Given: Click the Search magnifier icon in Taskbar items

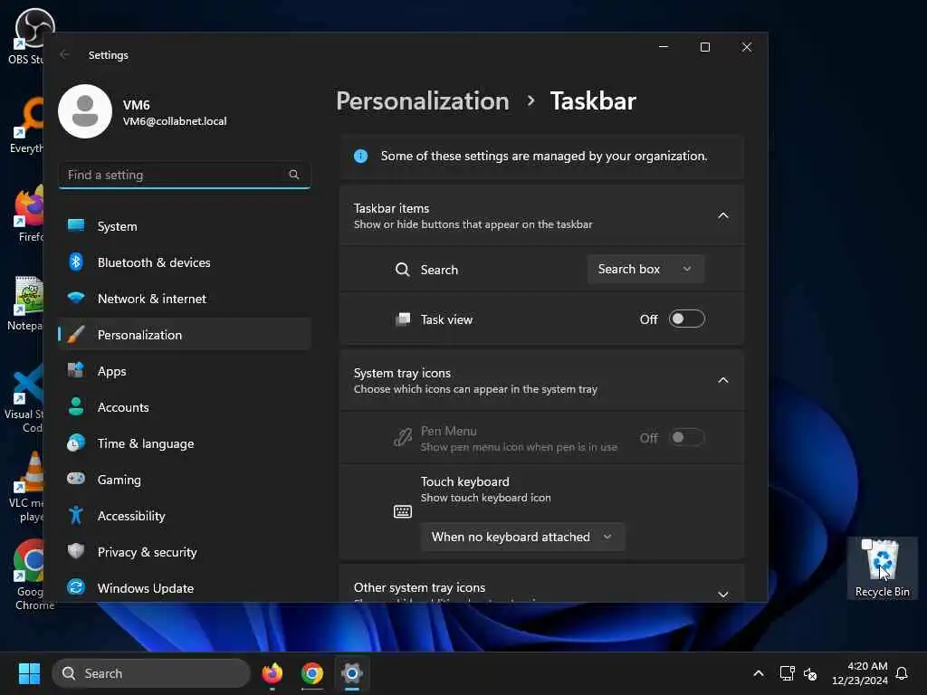Looking at the screenshot, I should 403,270.
